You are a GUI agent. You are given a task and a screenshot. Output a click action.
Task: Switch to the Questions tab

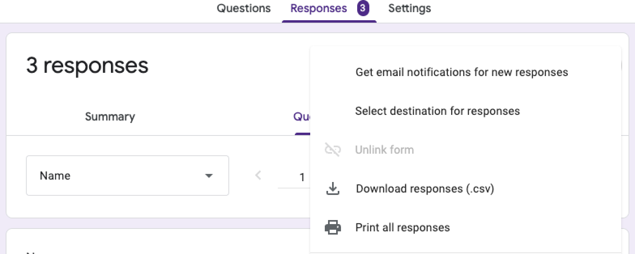[244, 8]
